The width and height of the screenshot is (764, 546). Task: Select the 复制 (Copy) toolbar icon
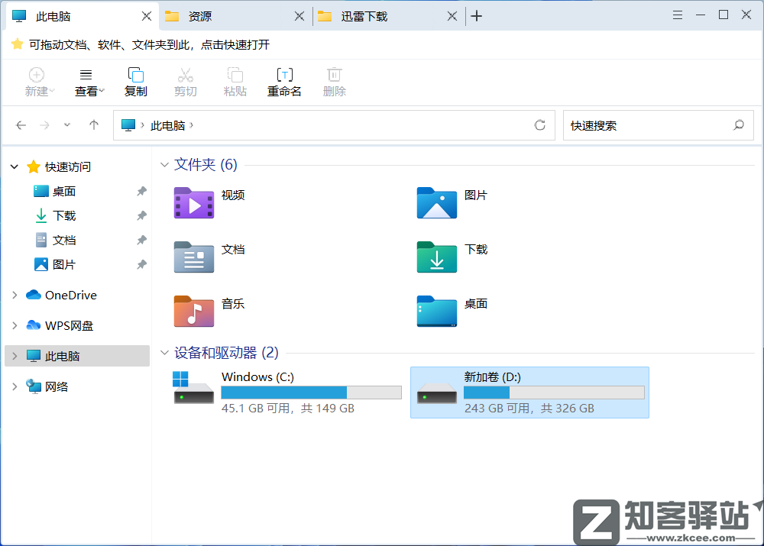135,82
